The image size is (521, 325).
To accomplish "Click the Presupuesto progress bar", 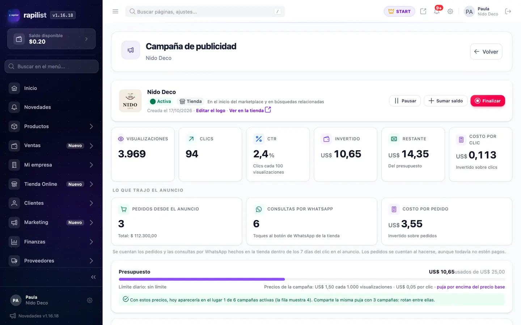I will 312,279.
